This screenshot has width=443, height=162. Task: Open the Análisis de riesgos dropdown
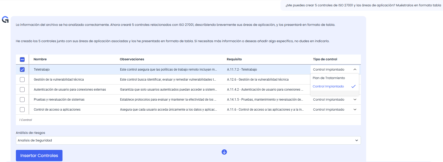188,140
